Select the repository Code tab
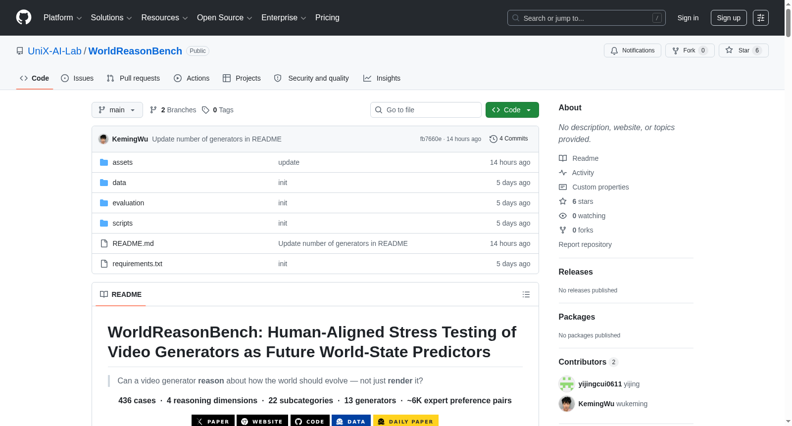 [35, 78]
